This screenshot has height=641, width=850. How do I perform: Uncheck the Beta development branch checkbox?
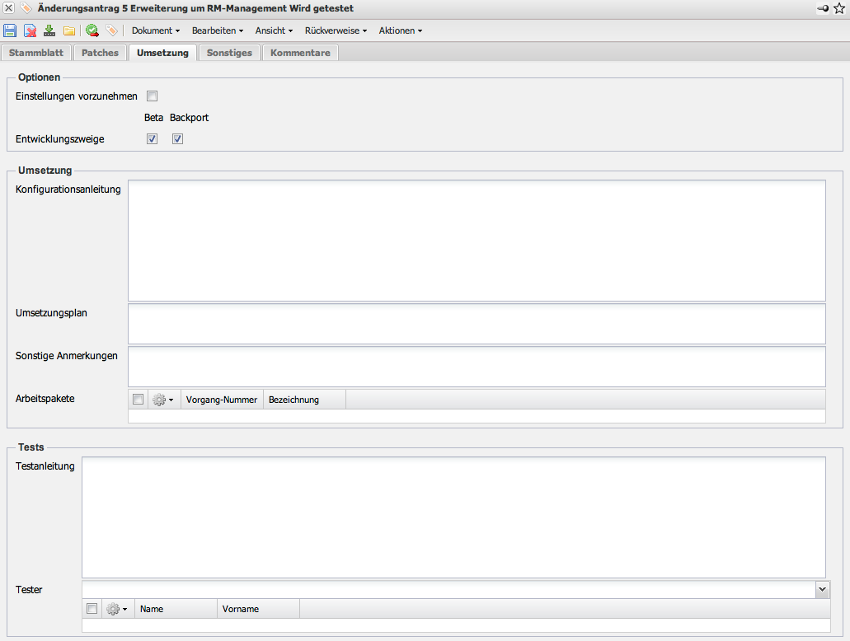(152, 139)
